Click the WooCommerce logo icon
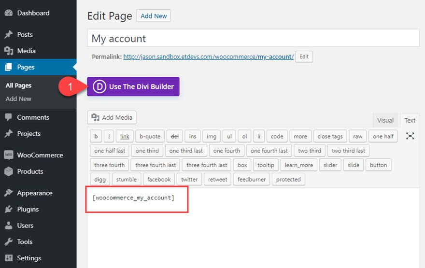The image size is (425, 268). point(9,155)
